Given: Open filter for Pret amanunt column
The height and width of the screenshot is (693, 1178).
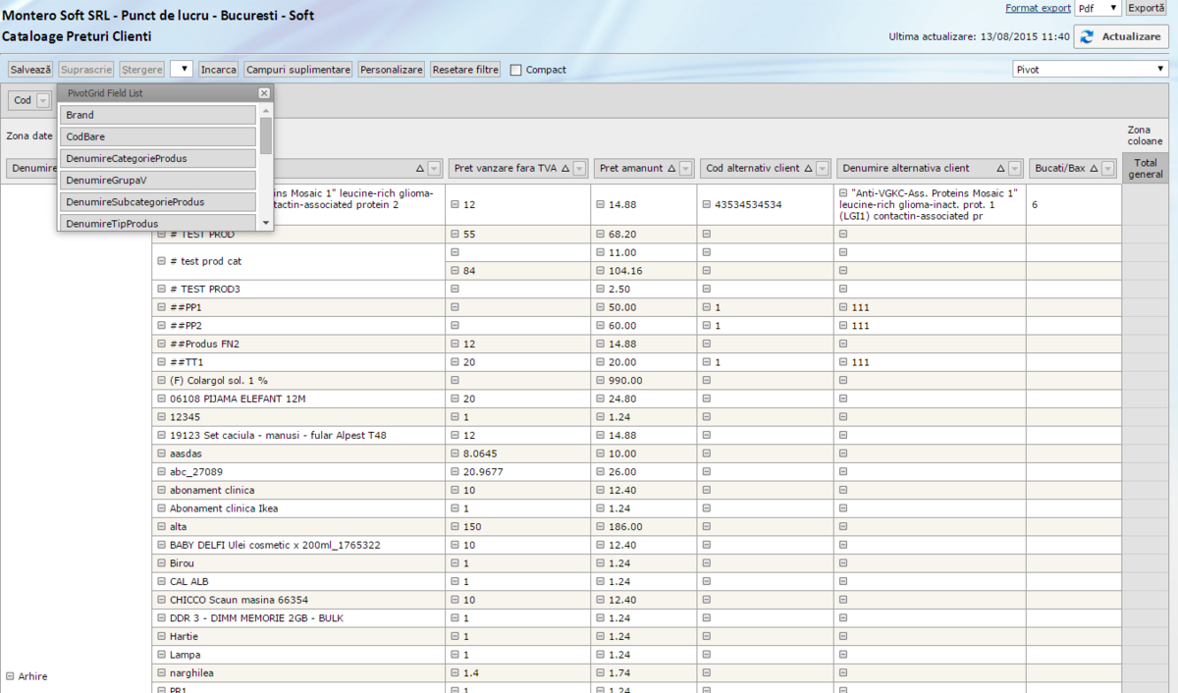Looking at the screenshot, I should 686,169.
